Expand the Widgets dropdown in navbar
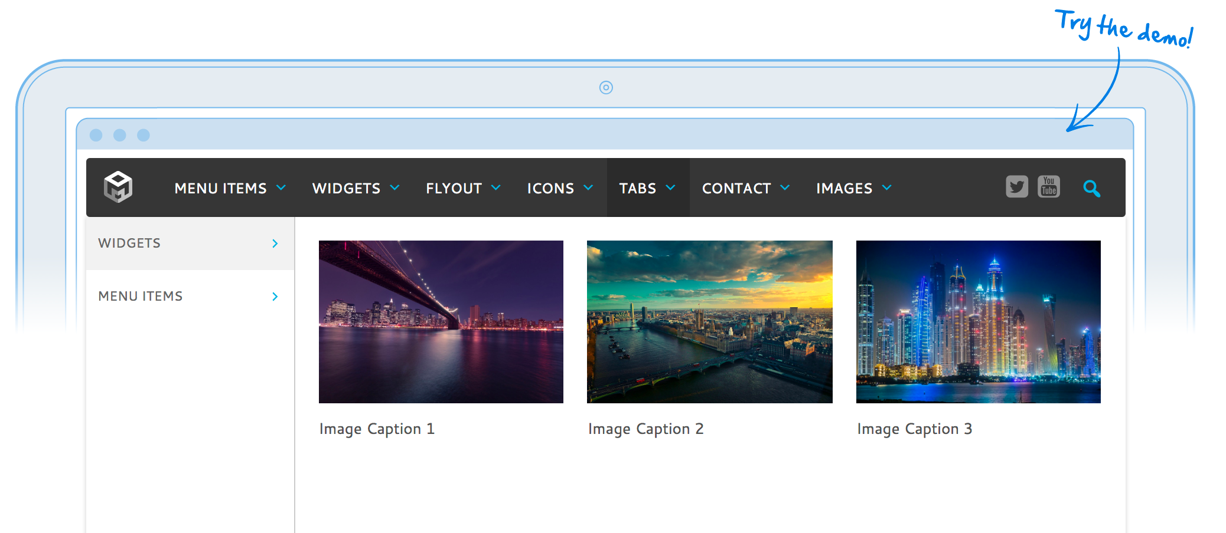Viewport: 1226px width, 533px height. (356, 188)
